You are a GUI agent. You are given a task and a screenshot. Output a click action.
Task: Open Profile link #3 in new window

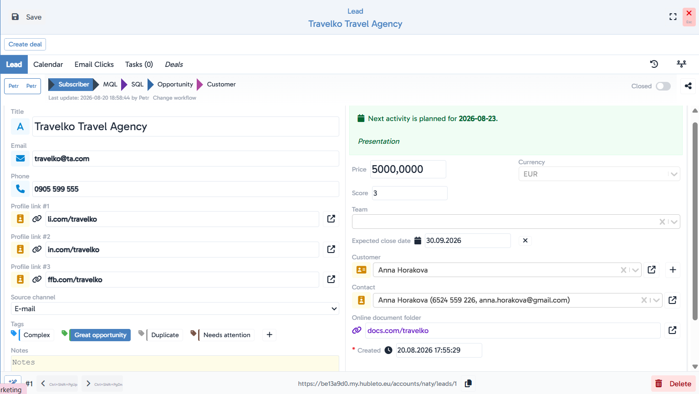coord(331,279)
